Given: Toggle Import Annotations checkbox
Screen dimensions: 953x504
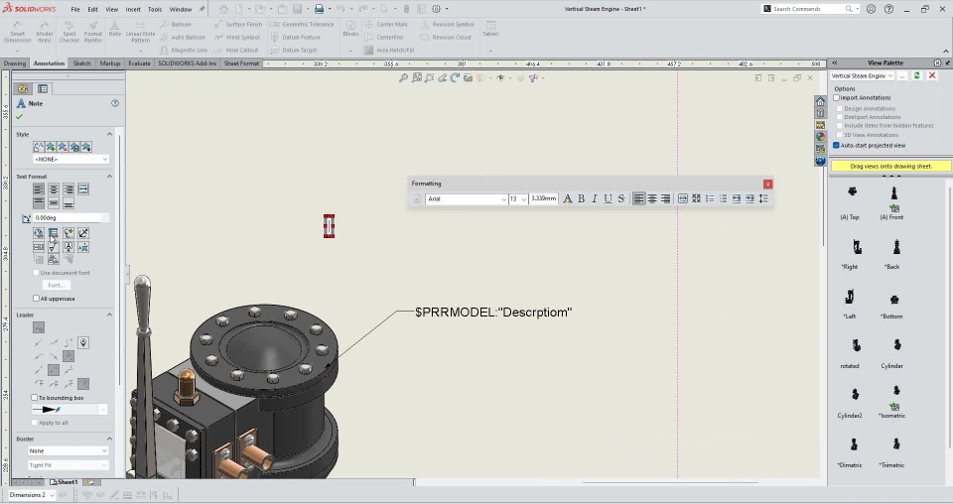Looking at the screenshot, I should [836, 98].
